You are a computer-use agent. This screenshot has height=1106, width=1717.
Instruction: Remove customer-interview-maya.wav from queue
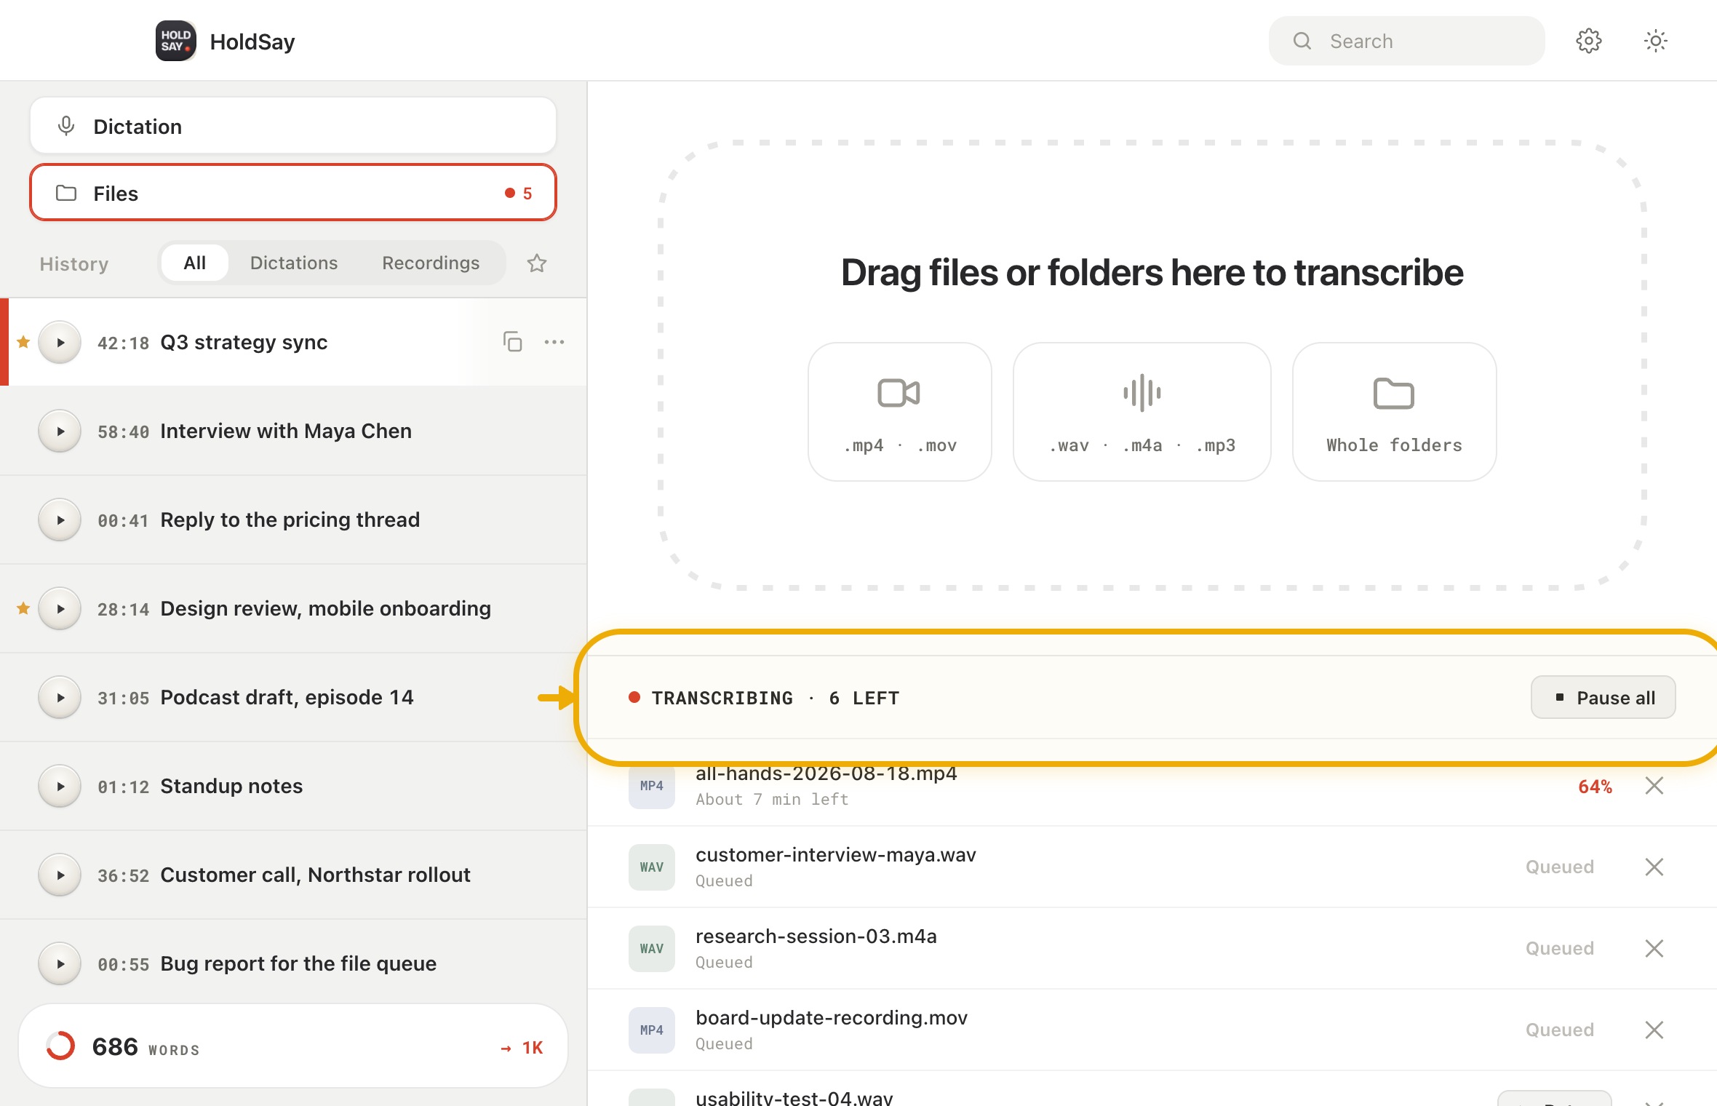(1654, 867)
